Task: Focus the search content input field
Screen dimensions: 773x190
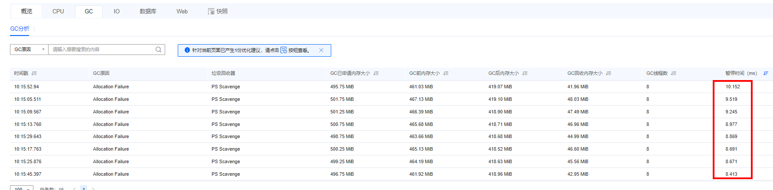Action: coord(102,50)
